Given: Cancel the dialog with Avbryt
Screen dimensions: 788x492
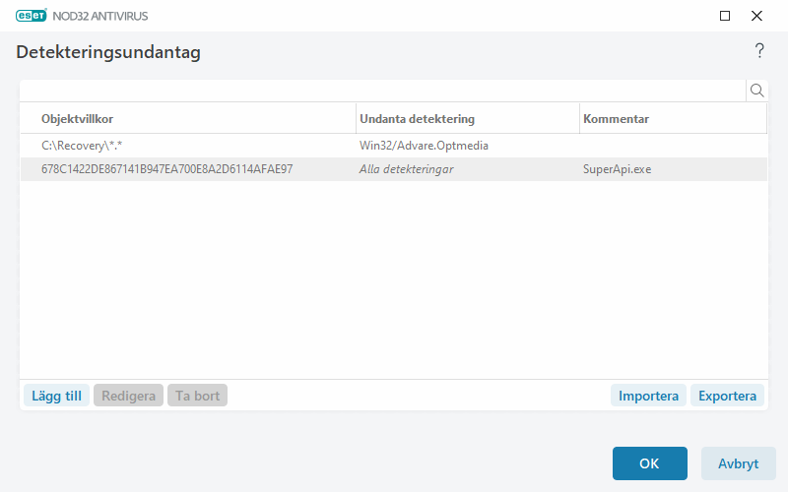Looking at the screenshot, I should point(738,463).
